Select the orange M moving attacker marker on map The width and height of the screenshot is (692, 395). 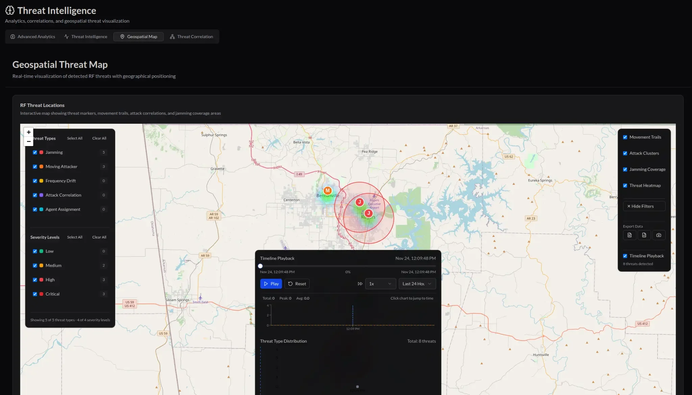pyautogui.click(x=327, y=191)
